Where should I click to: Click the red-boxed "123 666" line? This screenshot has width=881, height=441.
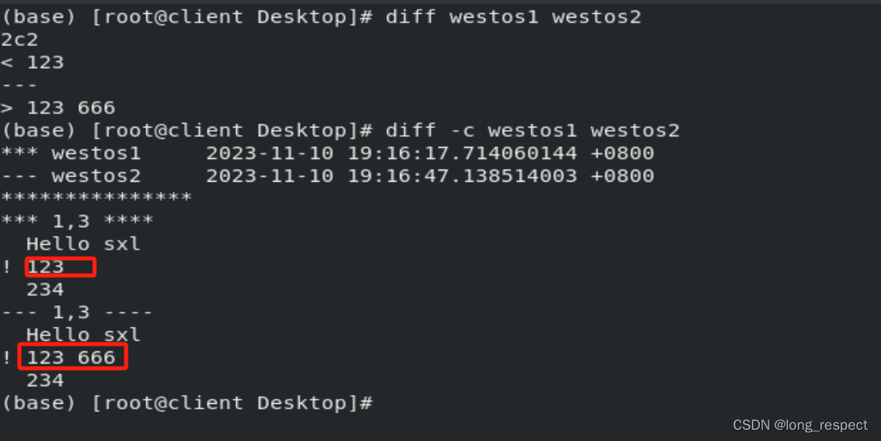(x=71, y=357)
